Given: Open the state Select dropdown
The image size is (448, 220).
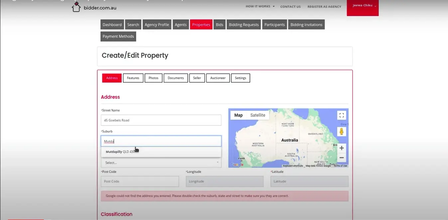Looking at the screenshot, I should (161, 163).
